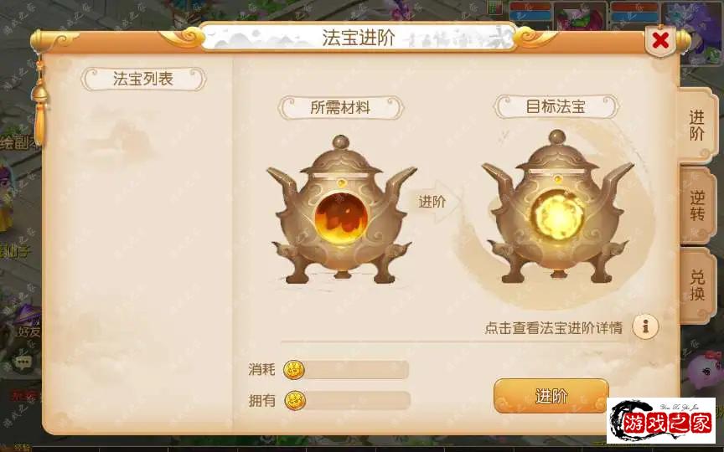Open the 逆转 side tab
Viewport: 724px width, 452px height.
pyautogui.click(x=696, y=206)
